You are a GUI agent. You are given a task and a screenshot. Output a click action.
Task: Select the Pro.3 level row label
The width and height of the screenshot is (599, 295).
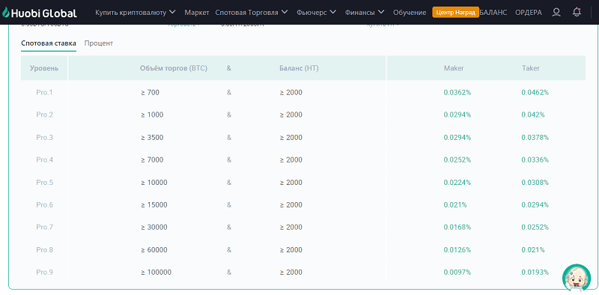point(44,137)
